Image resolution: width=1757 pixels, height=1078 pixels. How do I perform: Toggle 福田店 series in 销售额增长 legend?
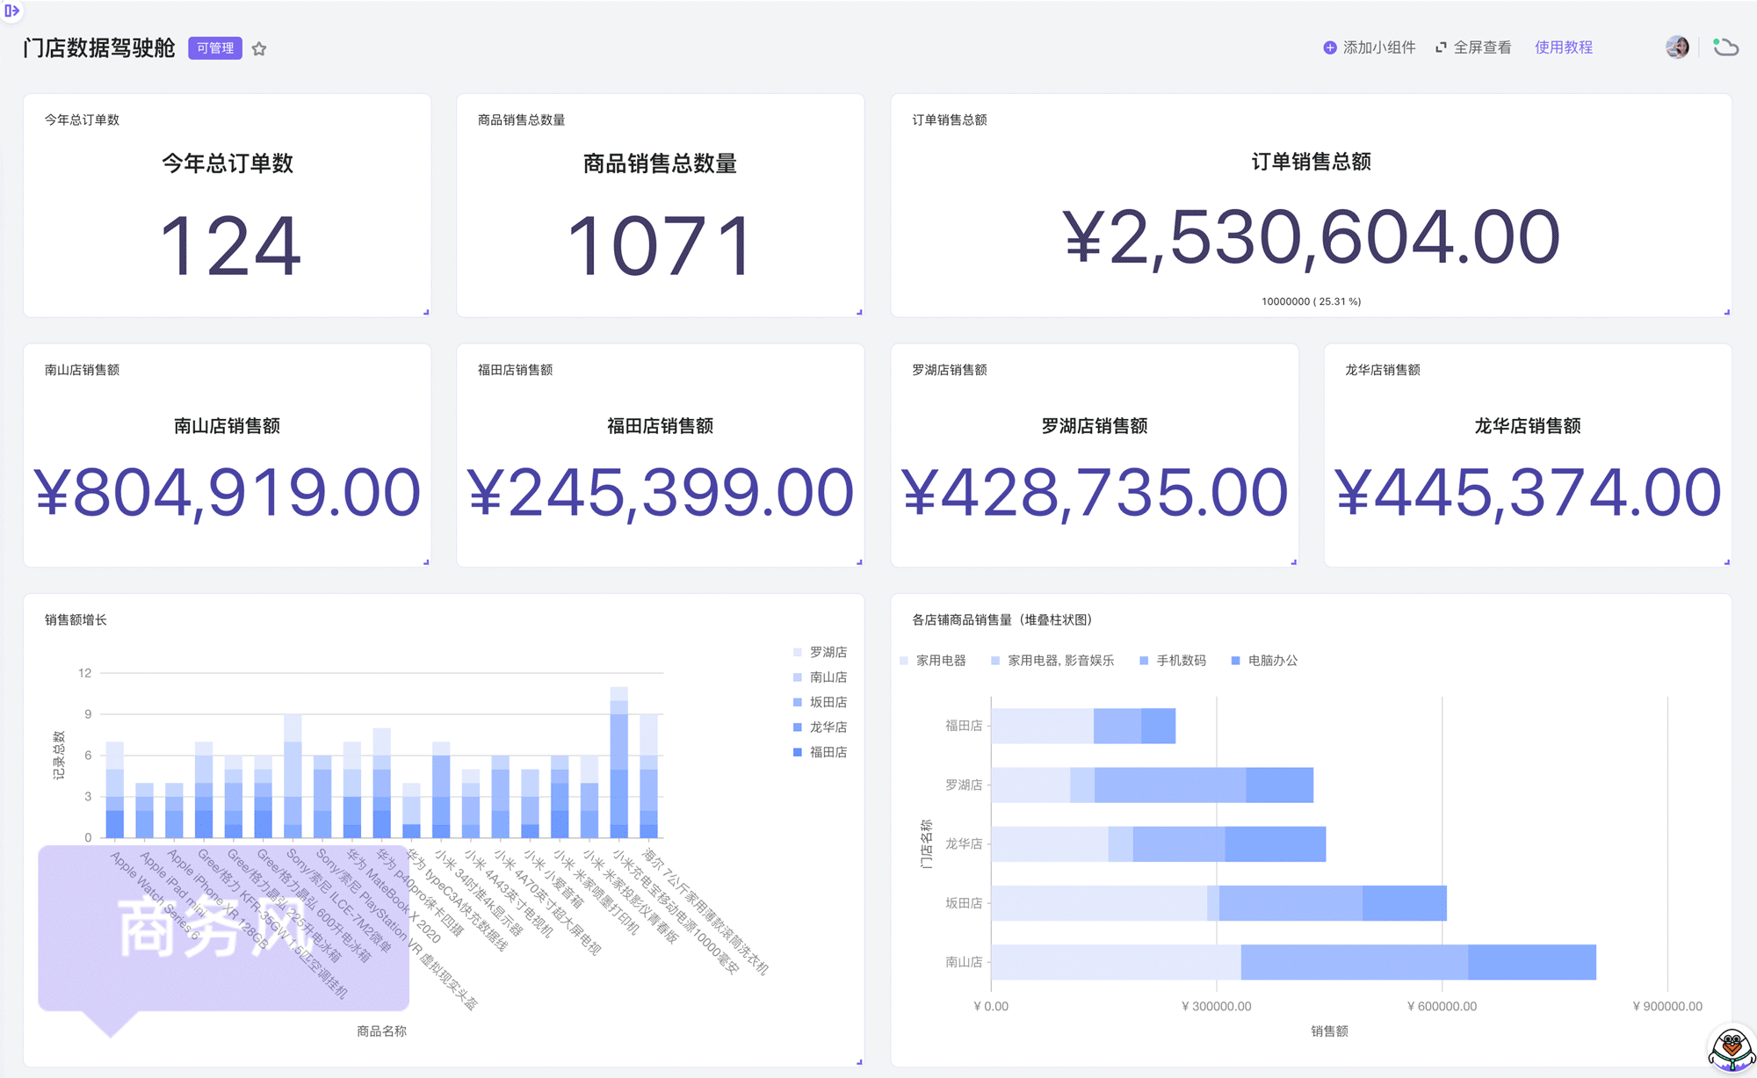click(x=828, y=752)
